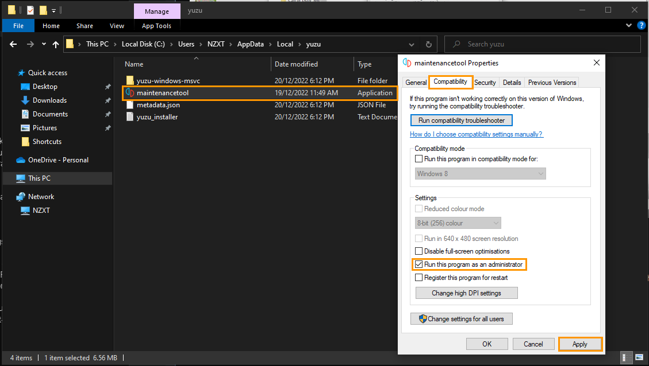Click Cancel in the Properties dialog
Image resolution: width=649 pixels, height=366 pixels.
[533, 344]
